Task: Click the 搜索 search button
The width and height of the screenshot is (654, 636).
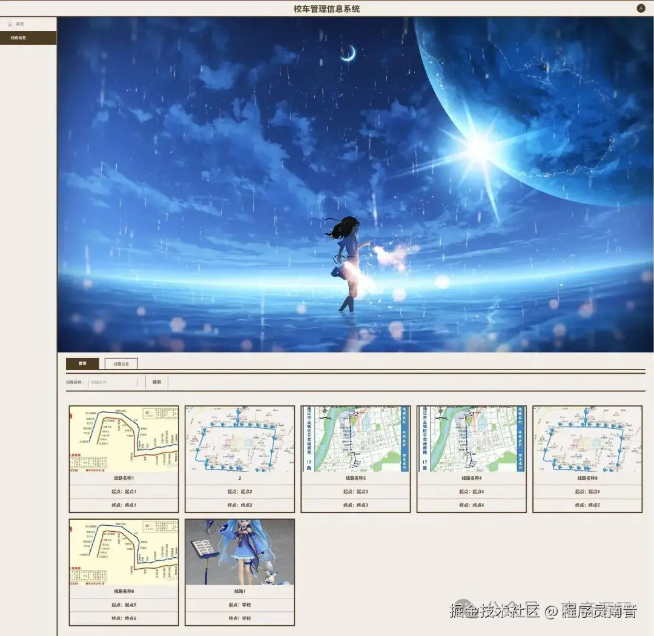Action: point(157,382)
